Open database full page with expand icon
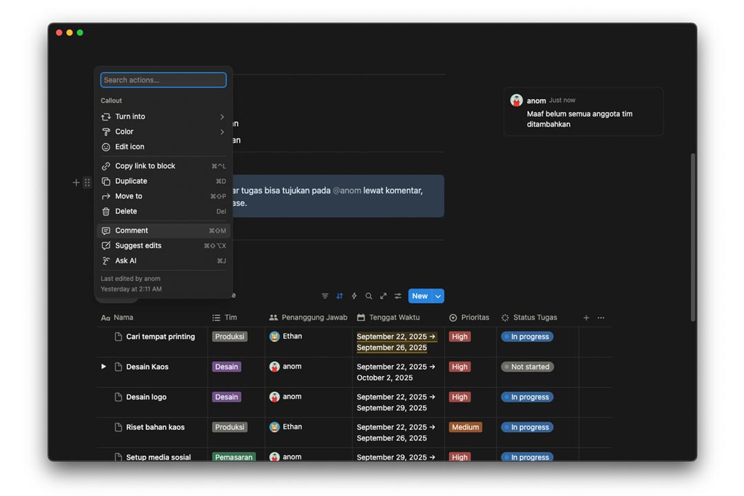The width and height of the screenshot is (744, 496). [383, 296]
